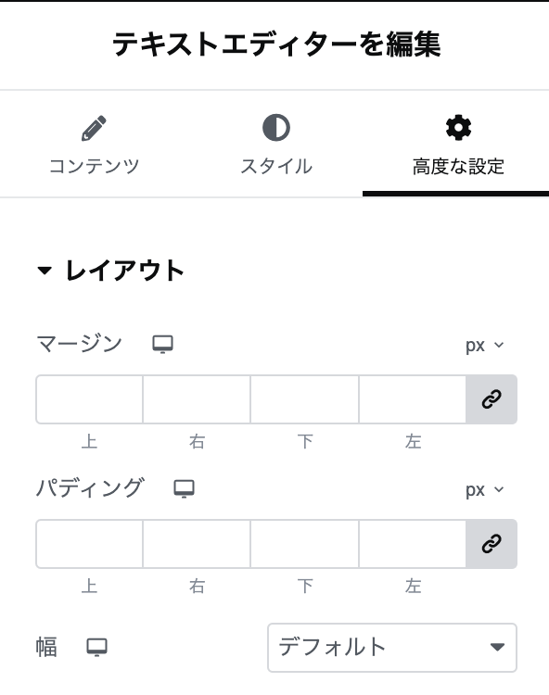Click the パディング responsive desktop icon
The width and height of the screenshot is (549, 695).
tap(184, 489)
